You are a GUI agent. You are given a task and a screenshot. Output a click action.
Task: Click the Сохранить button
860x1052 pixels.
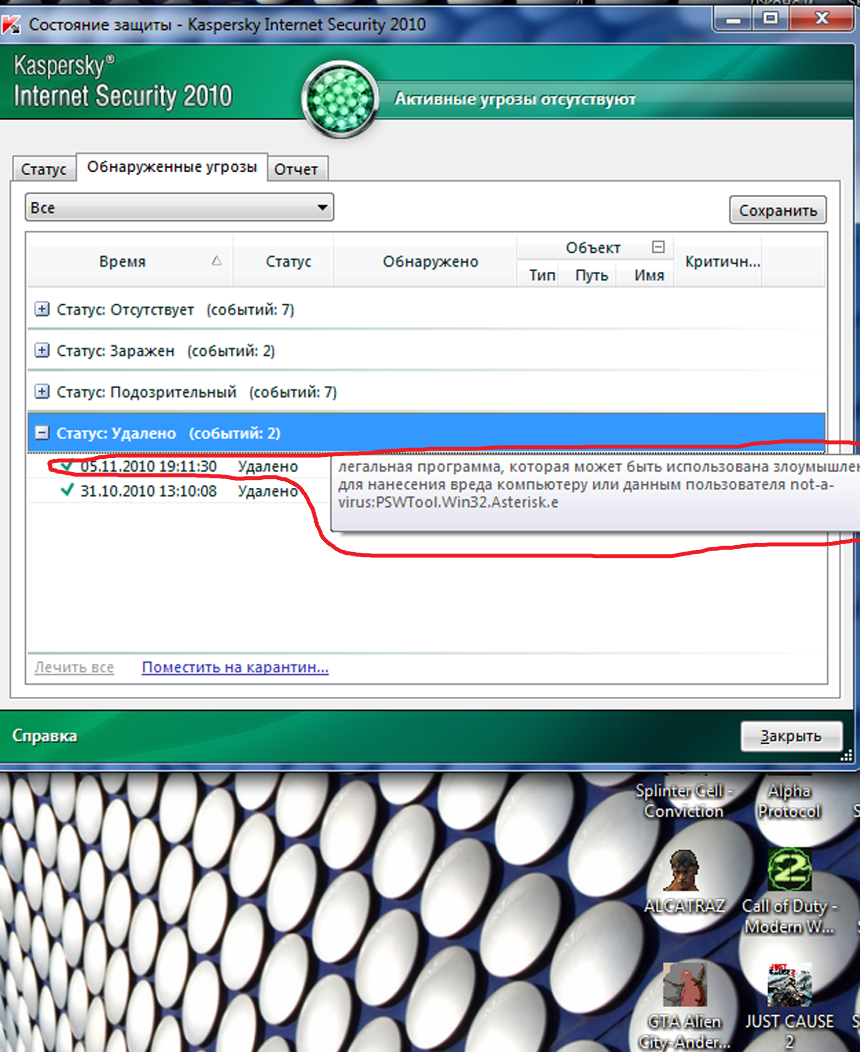[778, 210]
